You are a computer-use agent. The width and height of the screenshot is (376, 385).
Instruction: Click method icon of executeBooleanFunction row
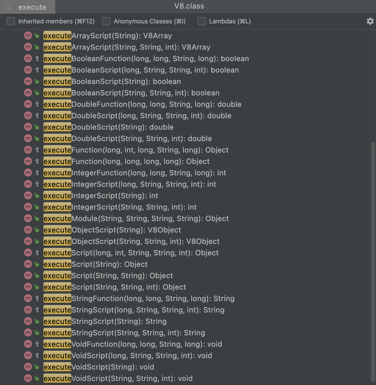point(28,59)
